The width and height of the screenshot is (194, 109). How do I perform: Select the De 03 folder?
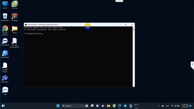(x=15, y=30)
